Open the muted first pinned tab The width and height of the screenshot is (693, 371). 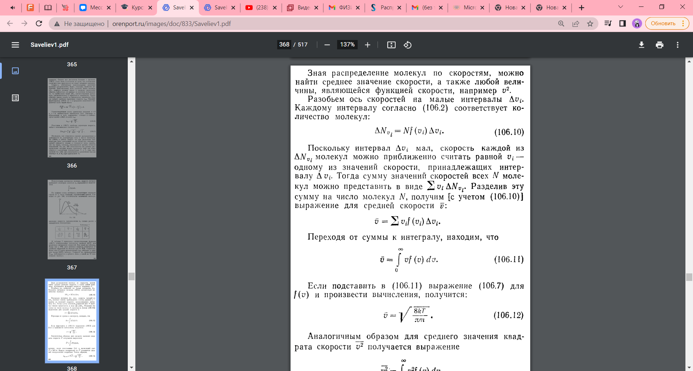coord(13,8)
